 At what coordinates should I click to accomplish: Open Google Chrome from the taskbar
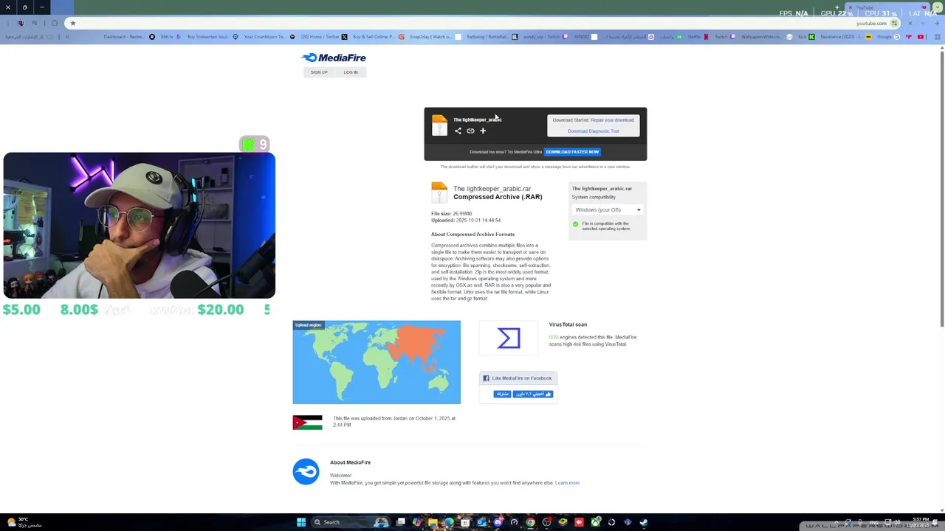pyautogui.click(x=530, y=522)
